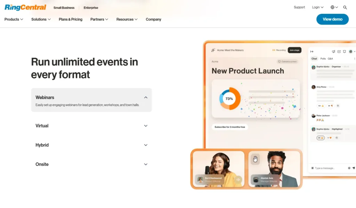Click the 'Acme: Meet the Makers' event title
This screenshot has width=356, height=208.
coord(230,50)
